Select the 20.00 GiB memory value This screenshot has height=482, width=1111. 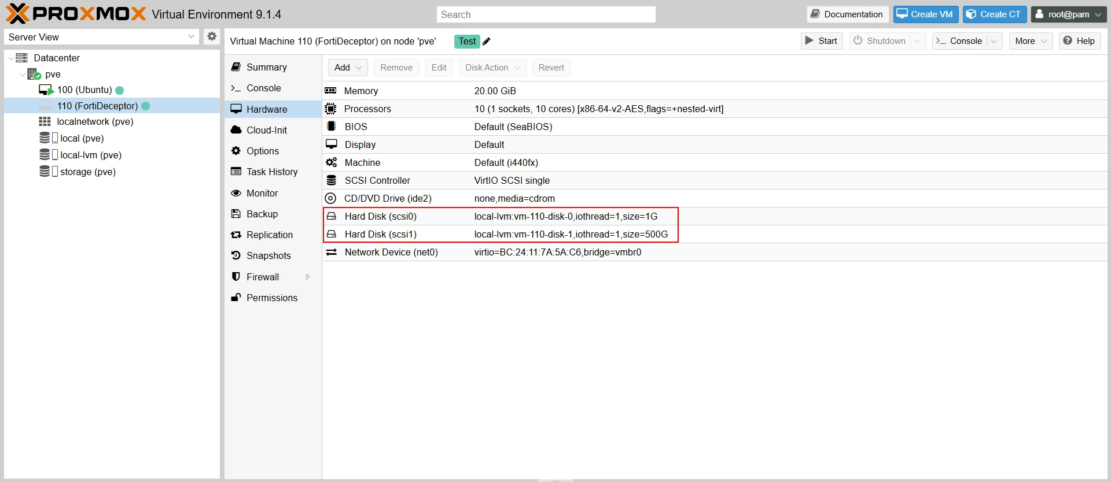tap(495, 91)
